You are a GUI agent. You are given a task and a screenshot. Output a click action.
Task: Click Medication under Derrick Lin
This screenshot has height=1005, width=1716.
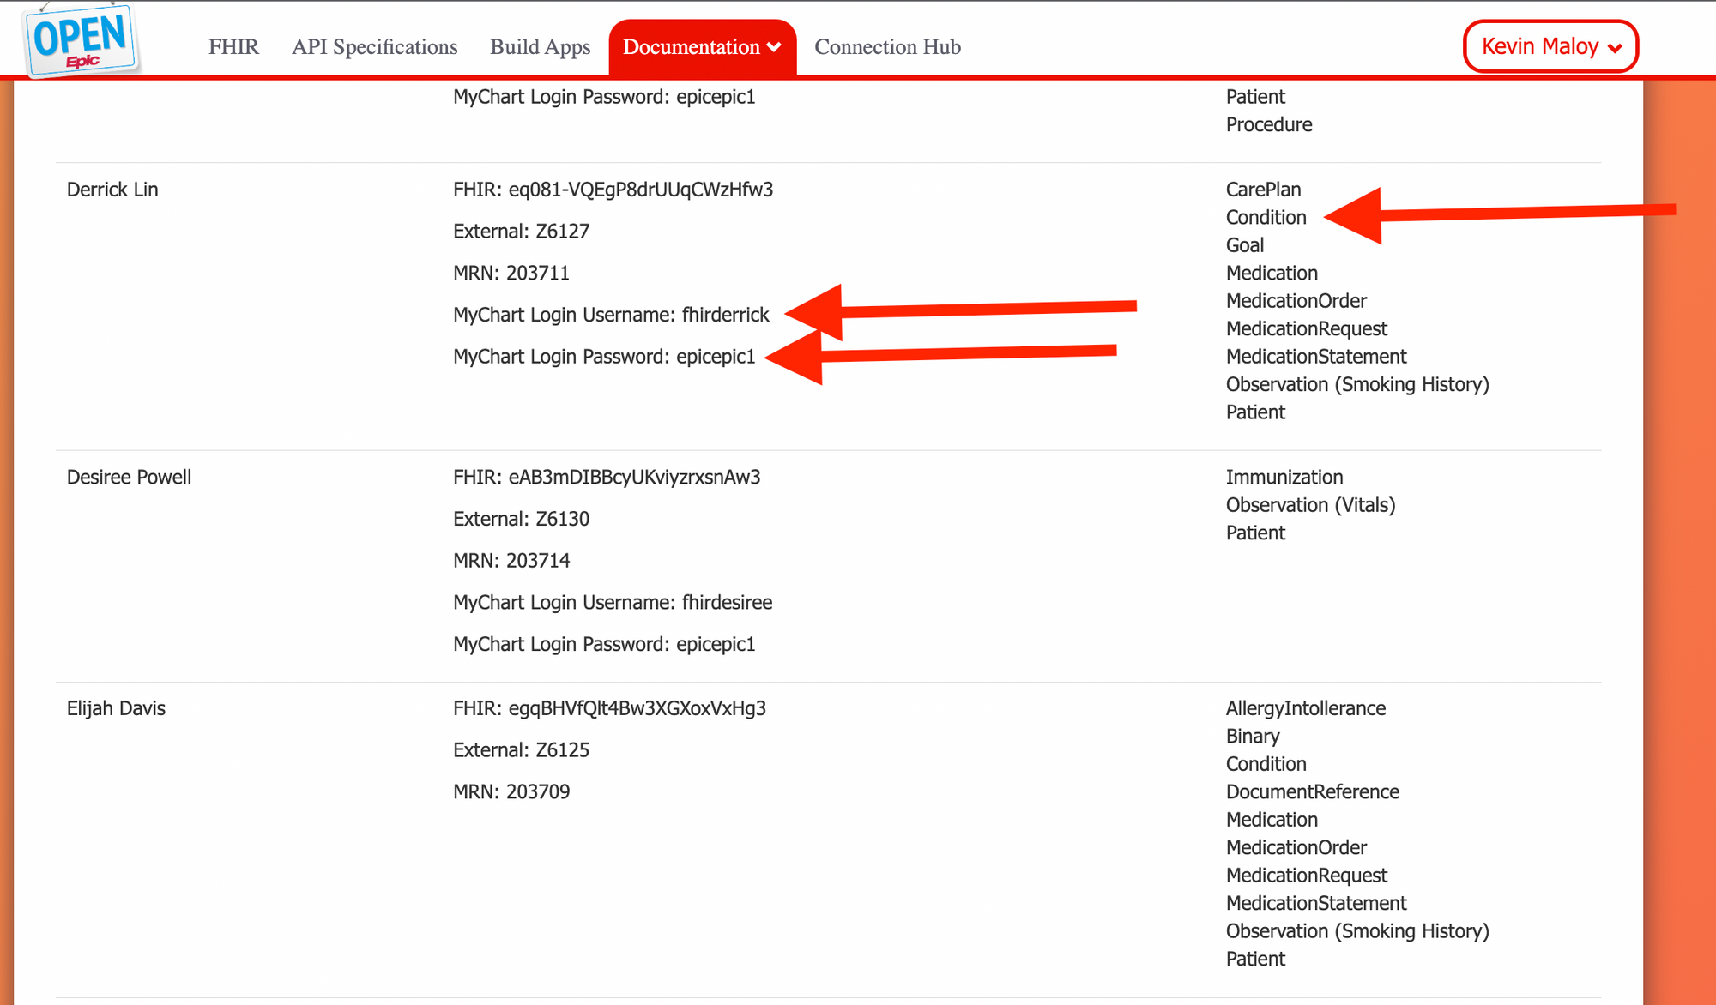pyautogui.click(x=1272, y=273)
